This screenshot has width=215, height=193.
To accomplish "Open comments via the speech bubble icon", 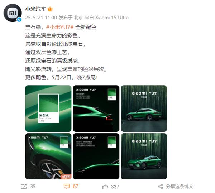I will tap(67, 186).
